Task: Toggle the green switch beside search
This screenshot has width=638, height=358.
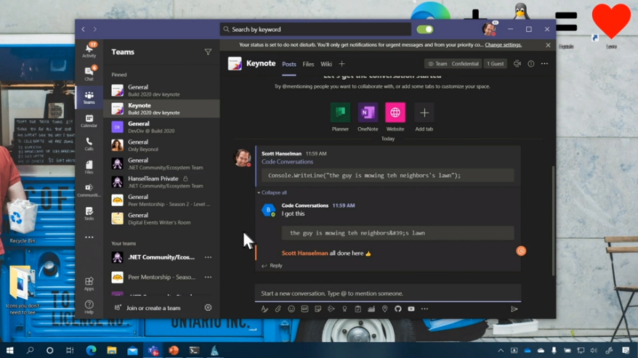Action: pos(425,29)
